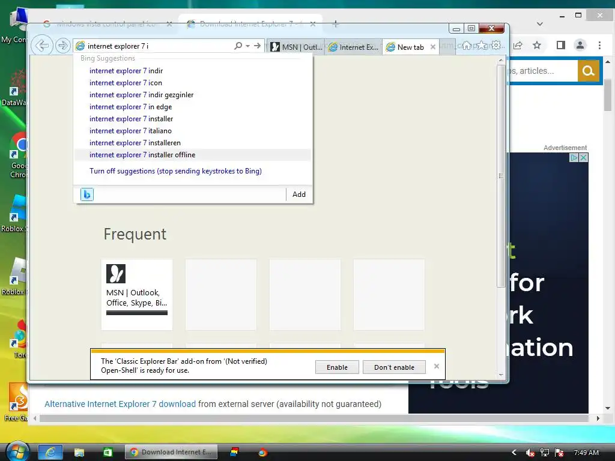The height and width of the screenshot is (461, 615).
Task: Select Chrome 'Download Internet E...' taskbar button
Action: pos(171,452)
